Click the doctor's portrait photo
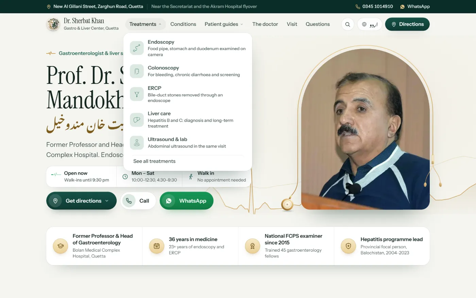Image resolution: width=476 pixels, height=298 pixels. [x=365, y=129]
